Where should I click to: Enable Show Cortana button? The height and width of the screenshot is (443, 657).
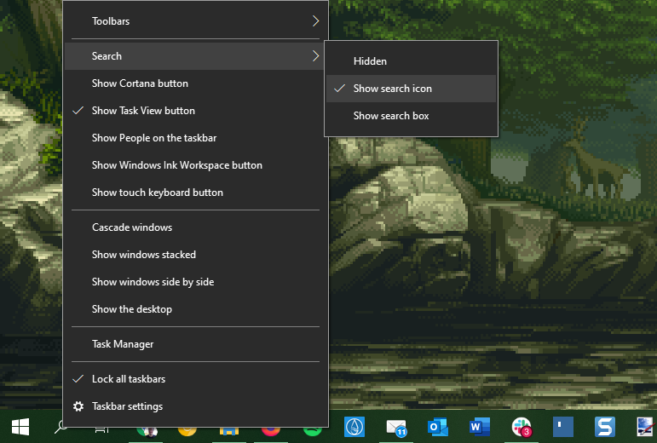pos(140,83)
